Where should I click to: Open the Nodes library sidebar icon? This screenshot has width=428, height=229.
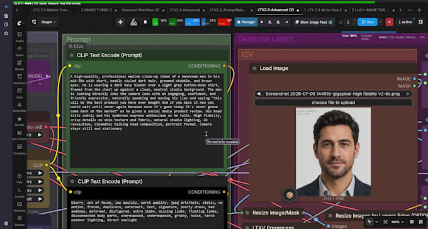click(20, 50)
